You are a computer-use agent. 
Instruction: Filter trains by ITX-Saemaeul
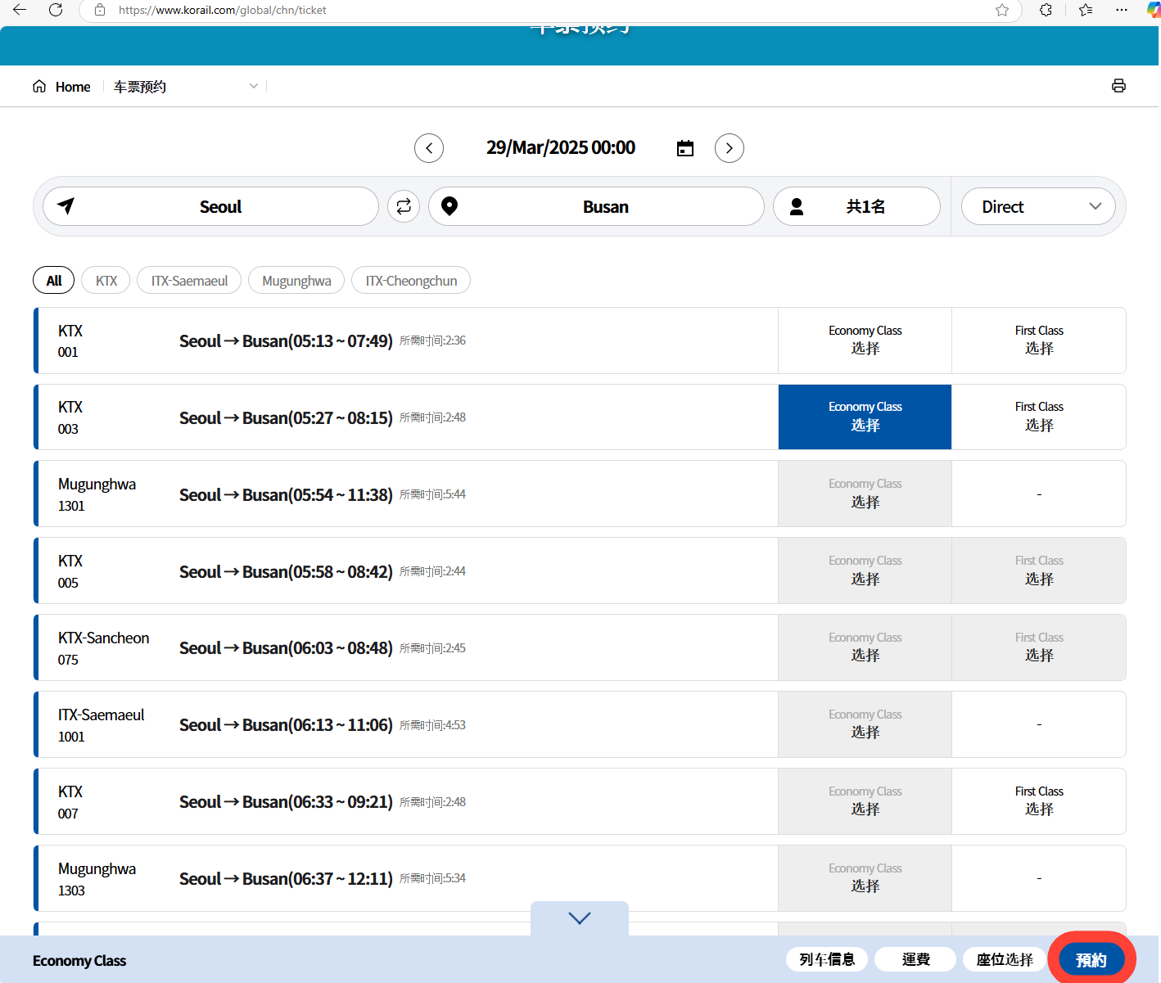coord(189,281)
